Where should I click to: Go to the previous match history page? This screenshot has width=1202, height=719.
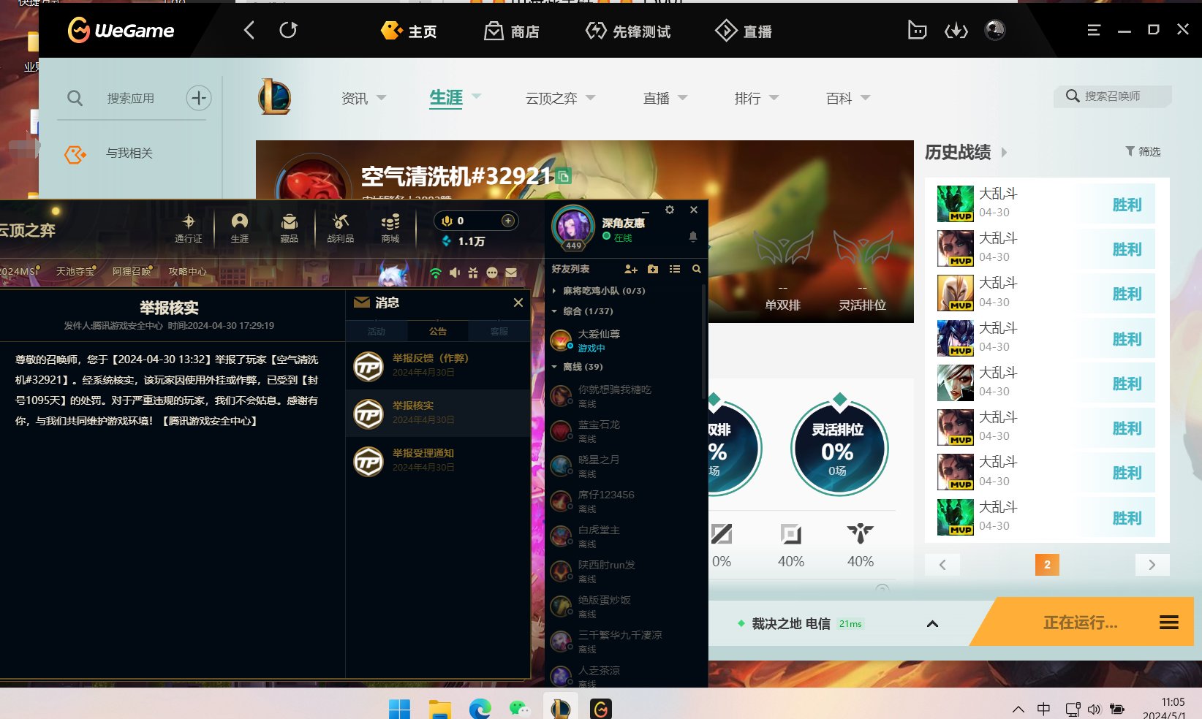tap(942, 564)
